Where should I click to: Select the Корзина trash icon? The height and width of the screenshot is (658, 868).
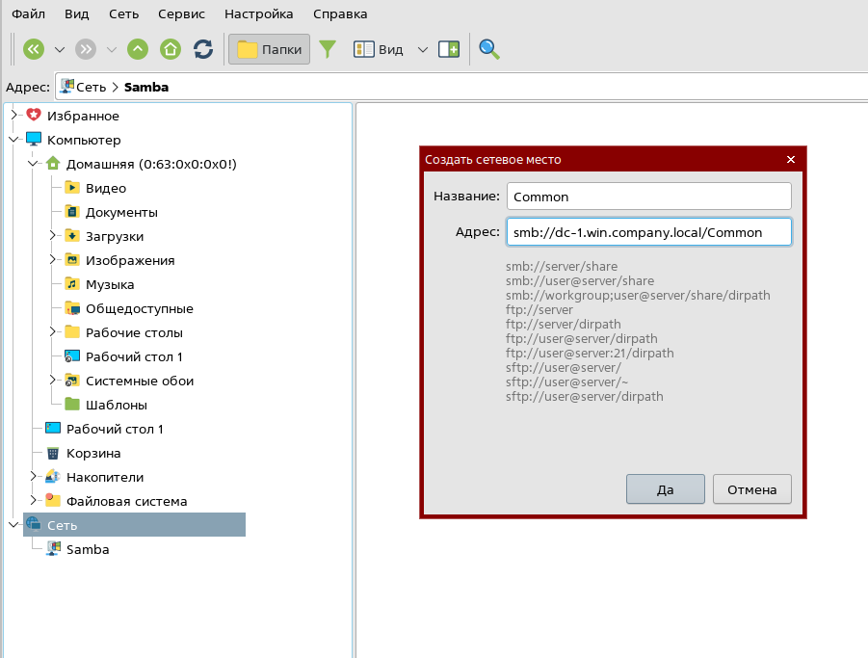coord(53,453)
